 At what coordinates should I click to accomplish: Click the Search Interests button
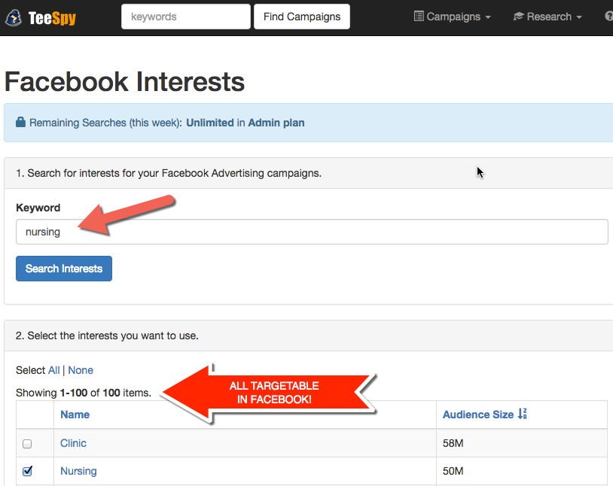click(x=64, y=269)
